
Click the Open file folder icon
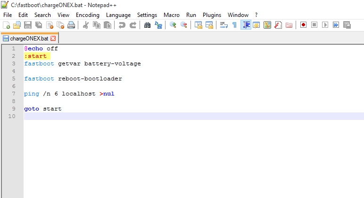point(17,25)
